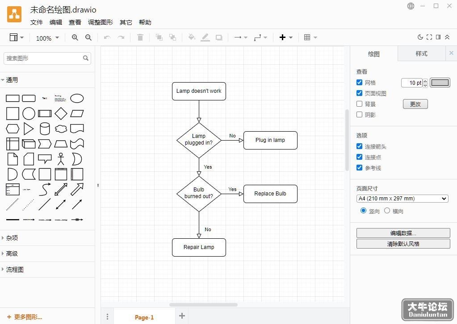The image size is (457, 324).
Task: Select the 横向 landscape radio button
Action: (387, 211)
